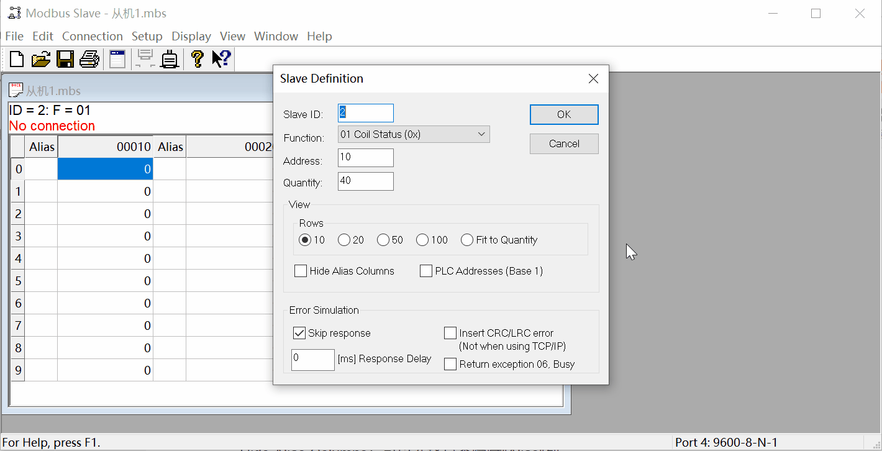Click the Print toolbar icon
The height and width of the screenshot is (451, 882).
89,59
